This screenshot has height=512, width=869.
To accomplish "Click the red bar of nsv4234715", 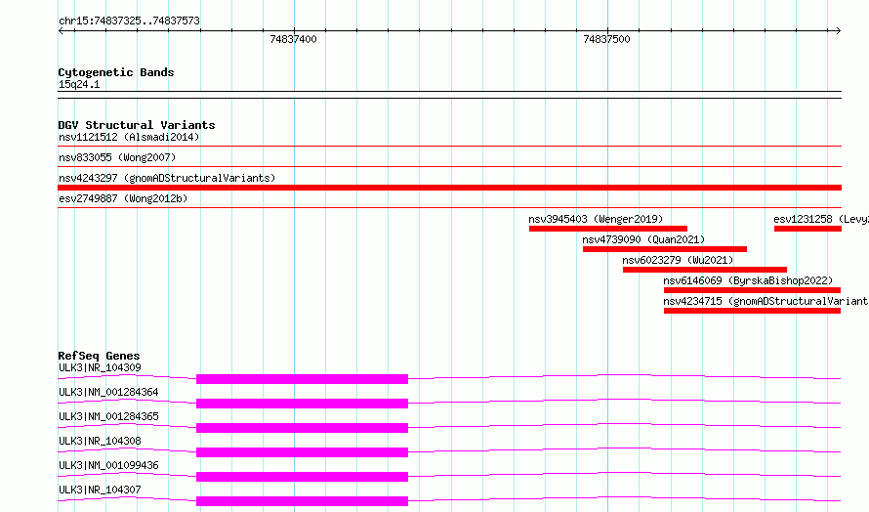I will 752,311.
